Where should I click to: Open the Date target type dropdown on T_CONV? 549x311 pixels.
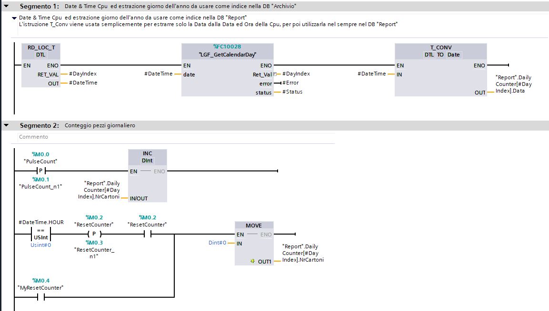[x=453, y=55]
